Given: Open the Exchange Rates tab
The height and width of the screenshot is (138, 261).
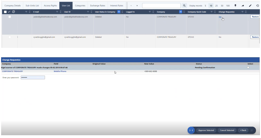Looking at the screenshot, I should coord(98,6).
